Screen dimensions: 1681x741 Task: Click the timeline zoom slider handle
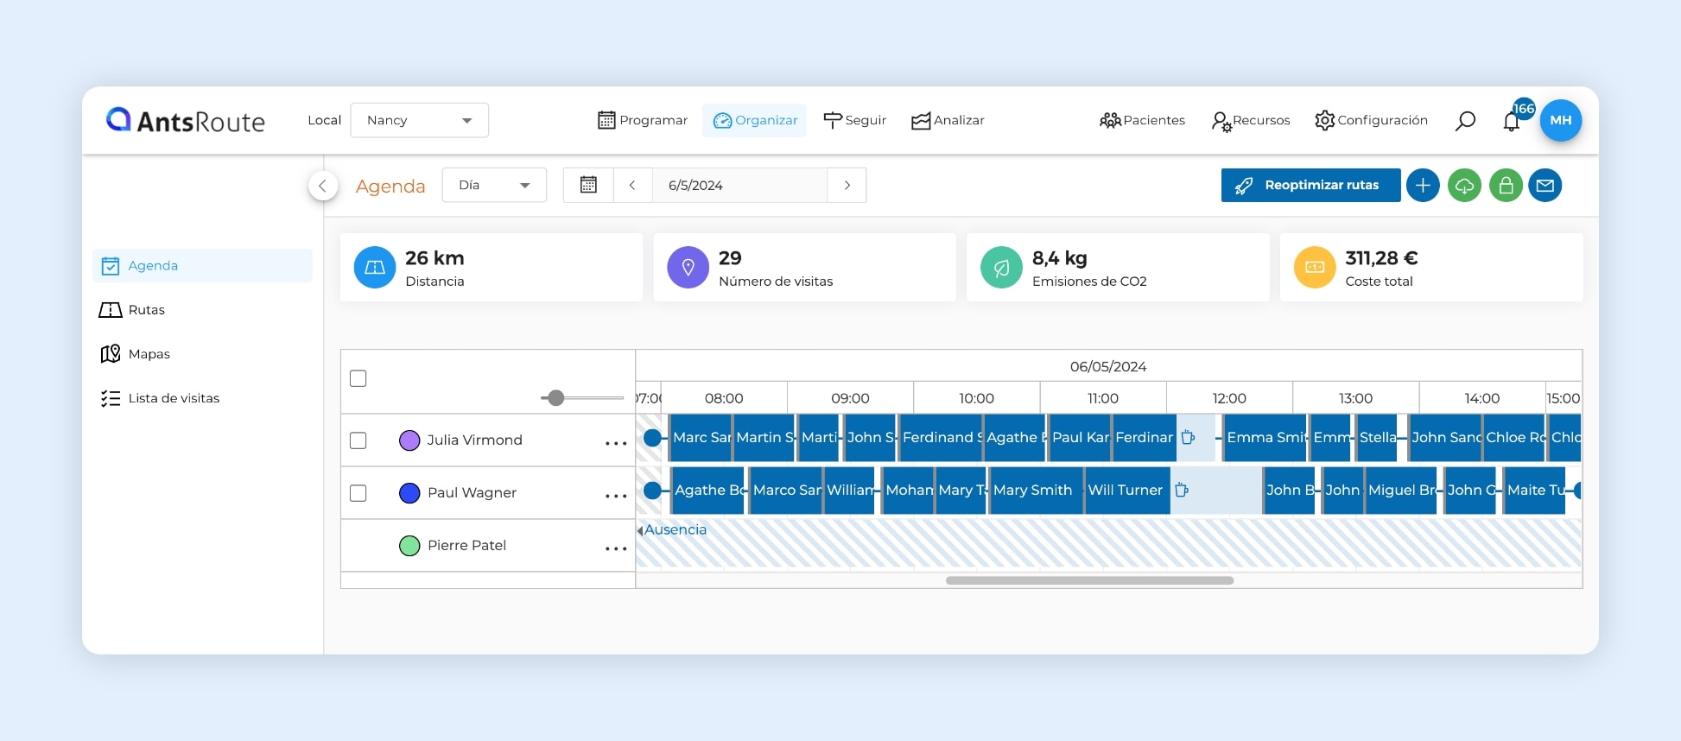pos(556,398)
